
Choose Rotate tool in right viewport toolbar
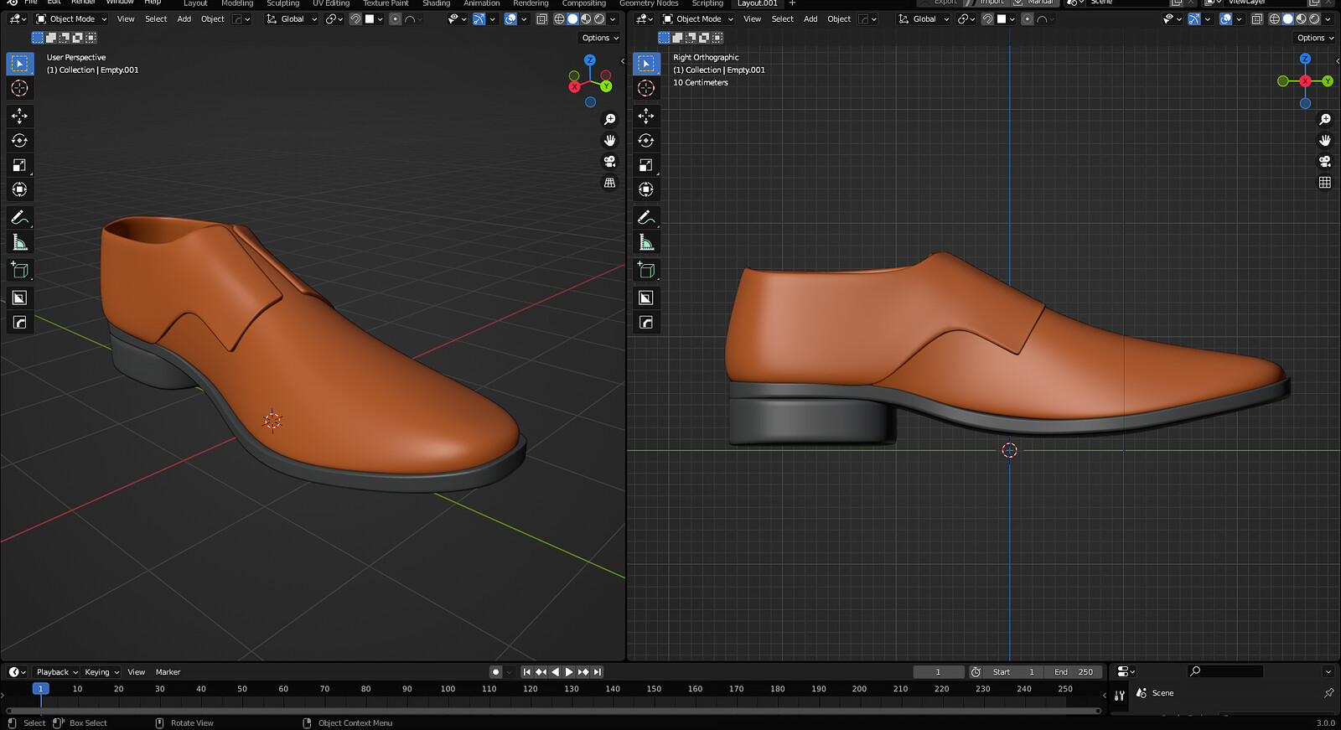(646, 141)
